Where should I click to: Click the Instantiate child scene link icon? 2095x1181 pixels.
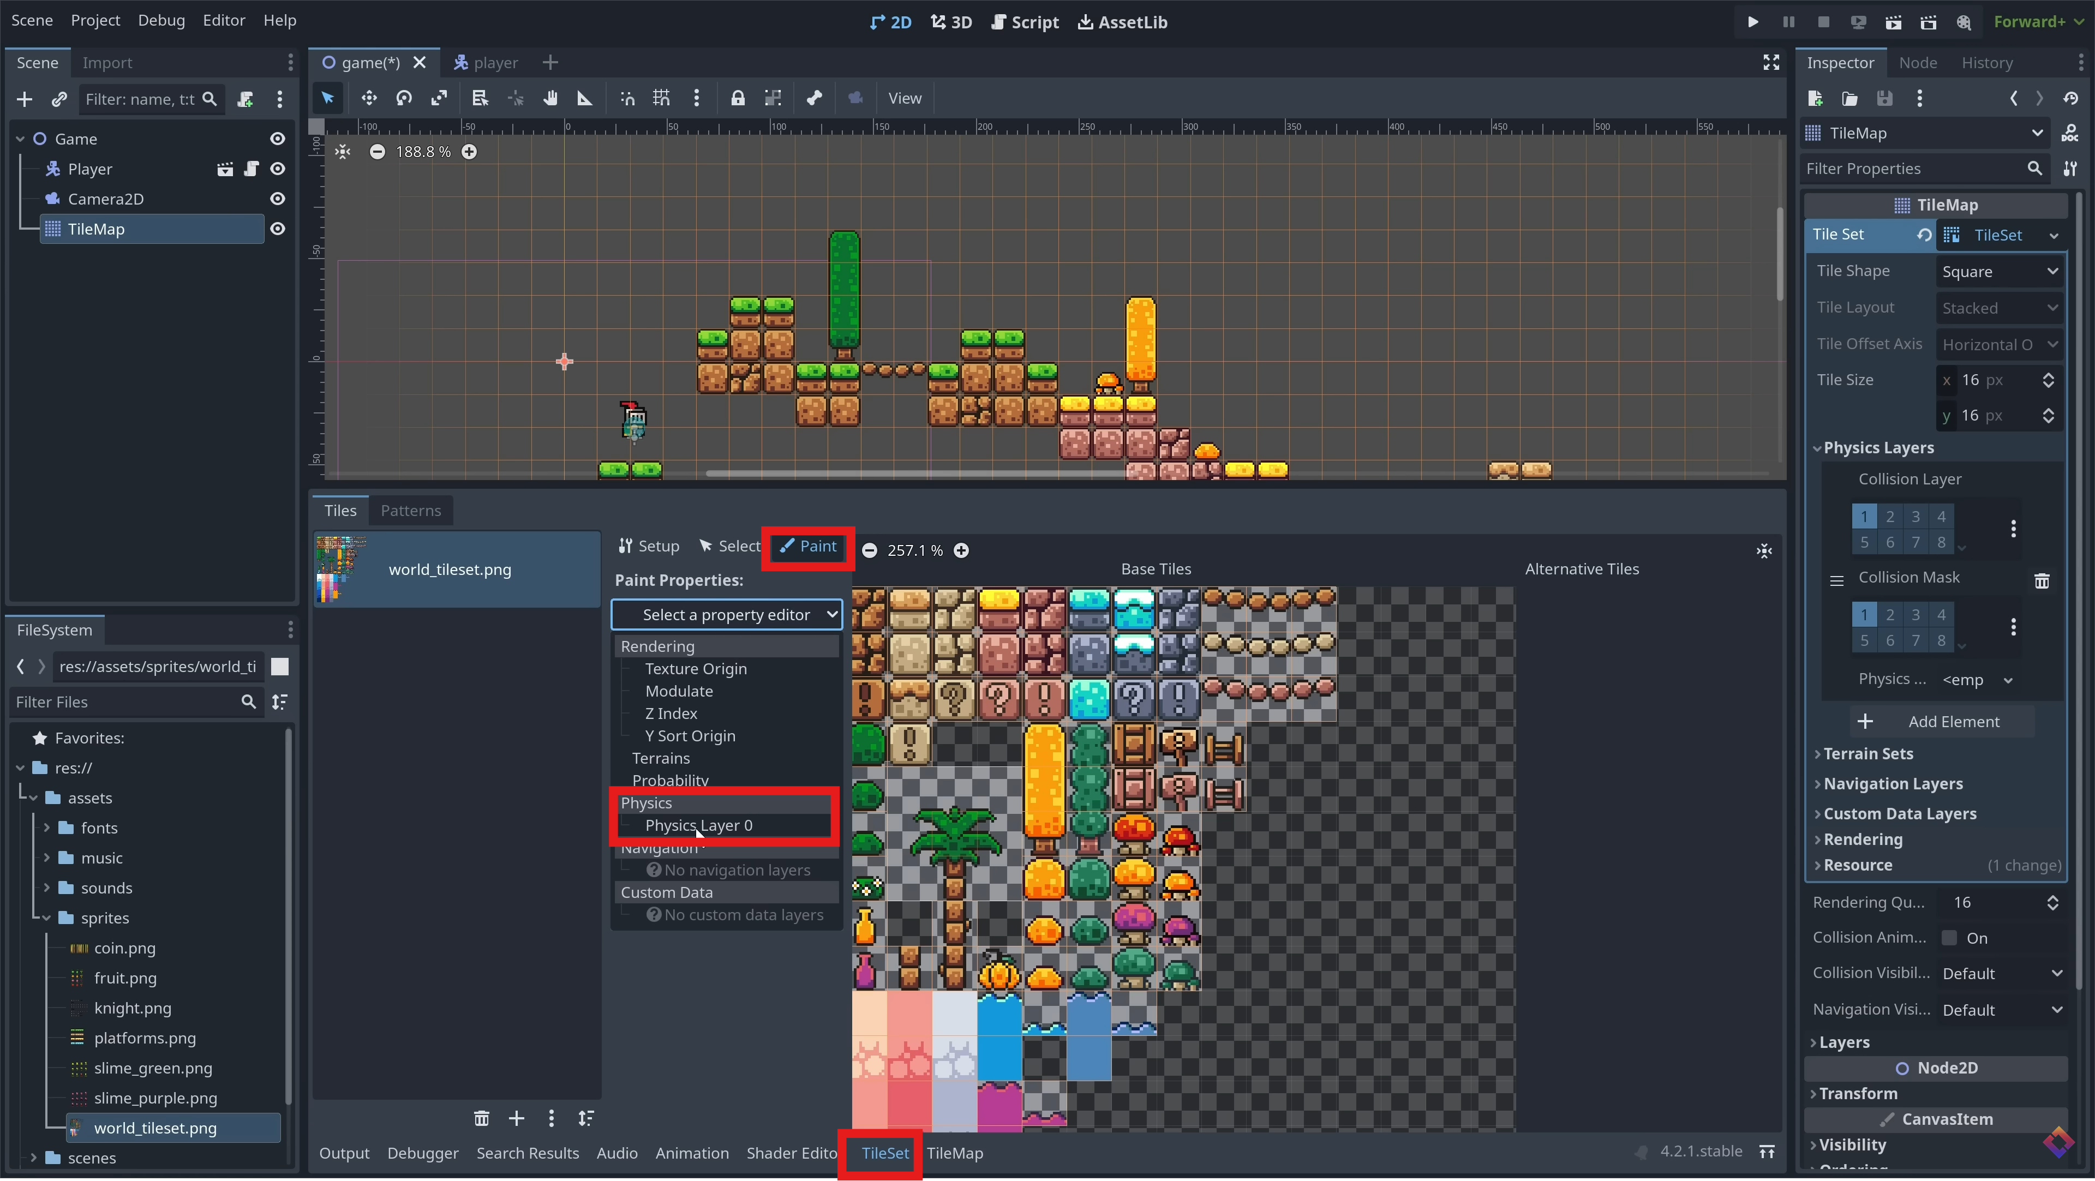click(58, 99)
